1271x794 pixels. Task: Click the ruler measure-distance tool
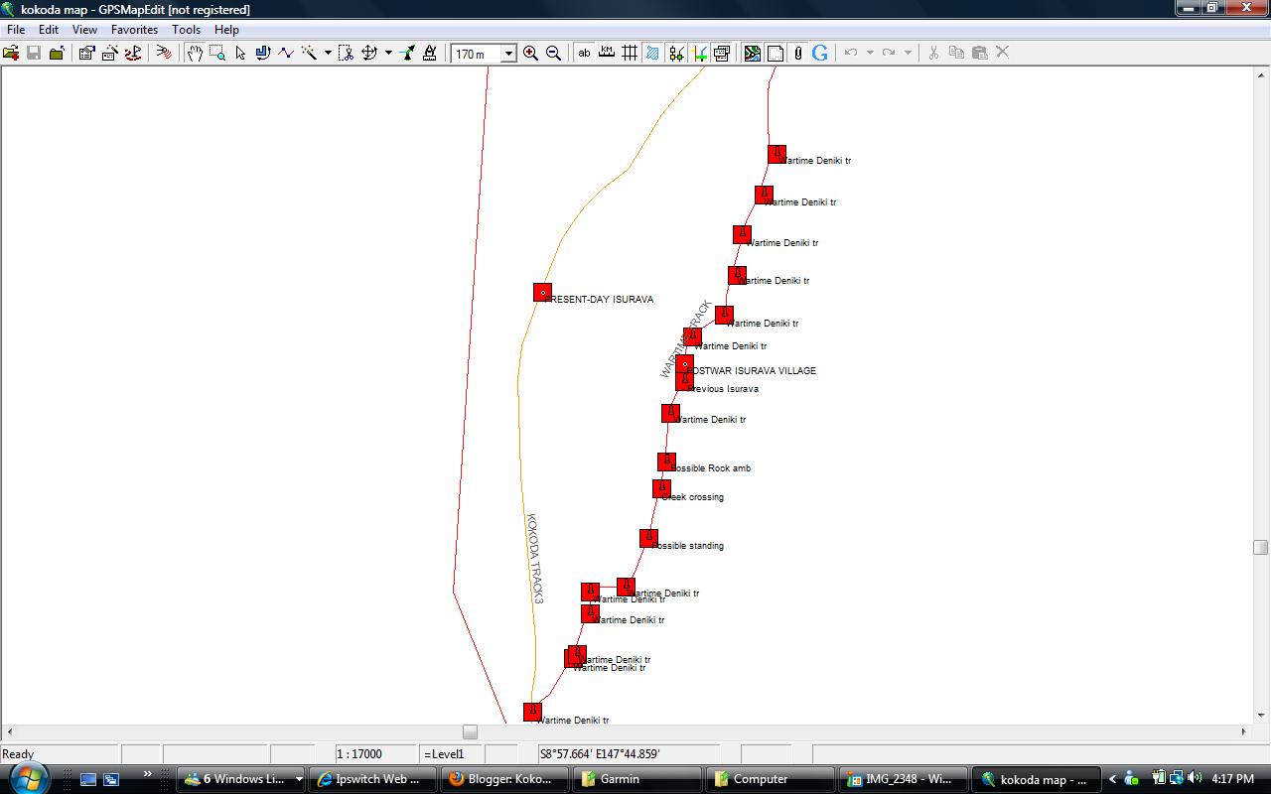coord(430,53)
